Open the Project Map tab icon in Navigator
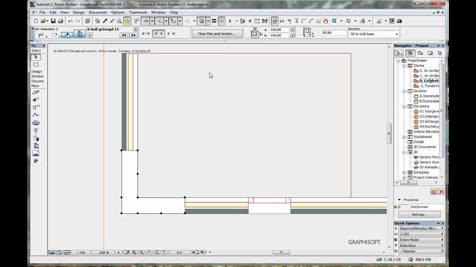Image resolution: width=476 pixels, height=267 pixels. tap(410, 53)
